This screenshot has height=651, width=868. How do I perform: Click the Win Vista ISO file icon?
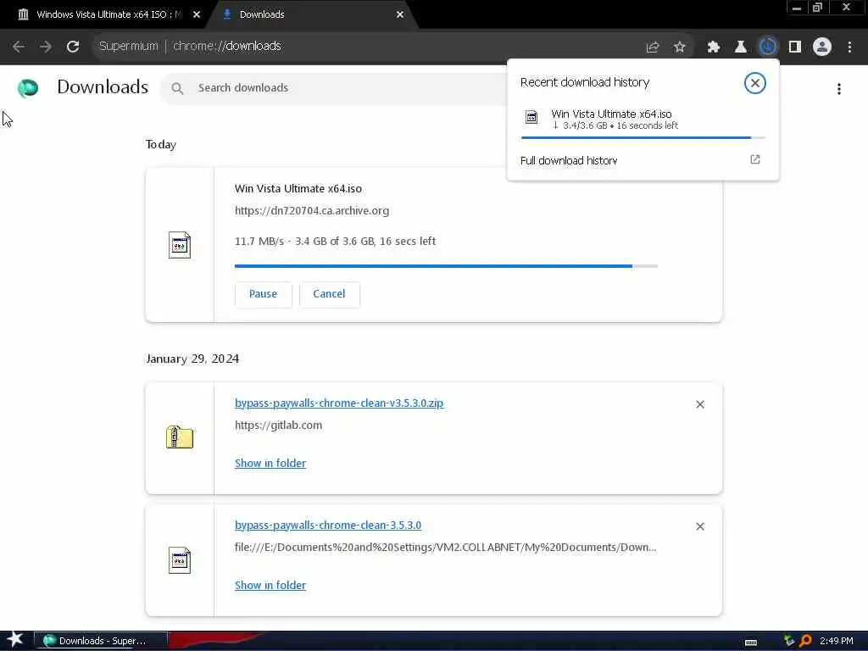pos(180,245)
